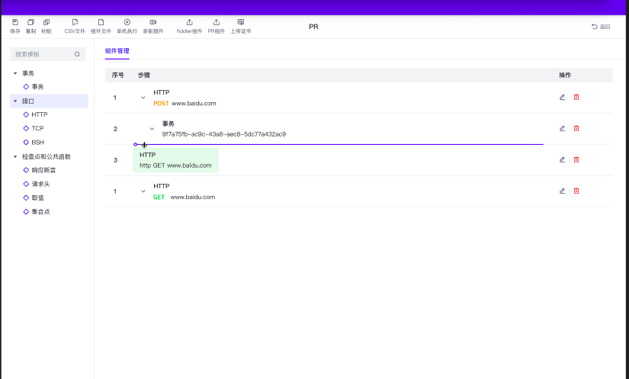Click the 粘贴 (paste) toolbar icon

[47, 23]
